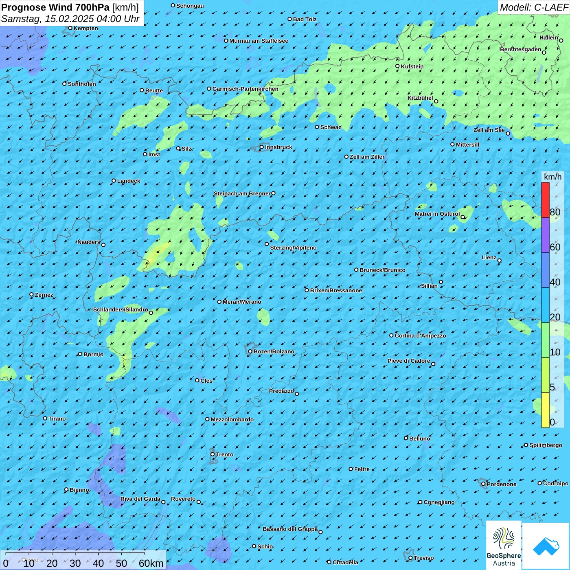
Task: Select the Zernez marker dot
Action: [31, 294]
